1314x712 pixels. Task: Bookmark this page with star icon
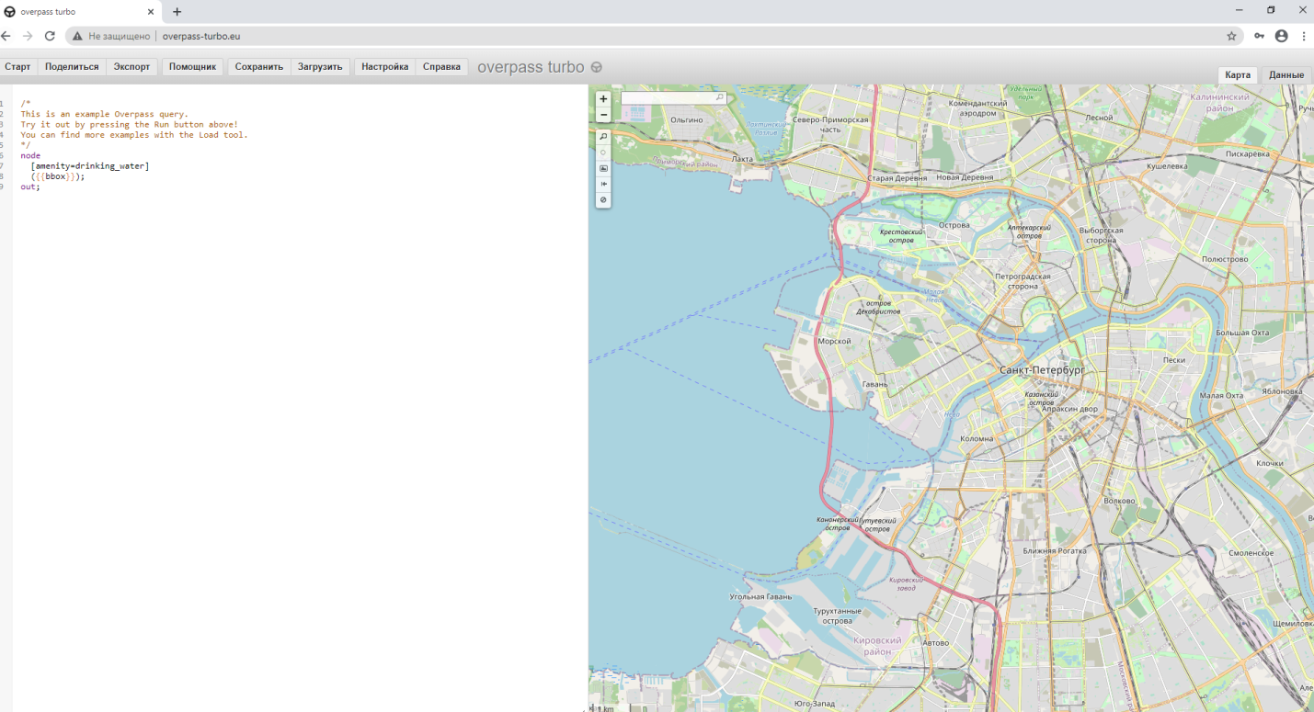[1231, 36]
